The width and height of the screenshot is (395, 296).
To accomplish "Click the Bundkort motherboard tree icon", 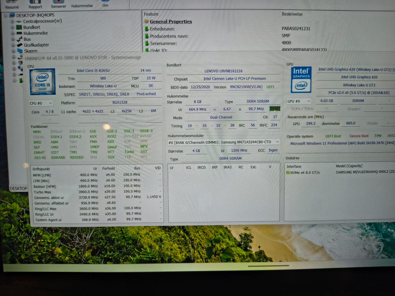I will tap(19, 27).
